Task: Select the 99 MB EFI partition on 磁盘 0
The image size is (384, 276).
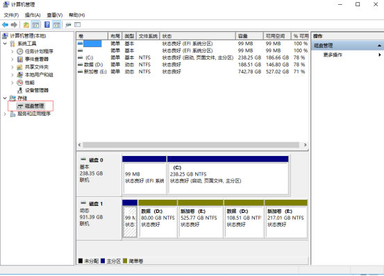Action: tap(144, 175)
